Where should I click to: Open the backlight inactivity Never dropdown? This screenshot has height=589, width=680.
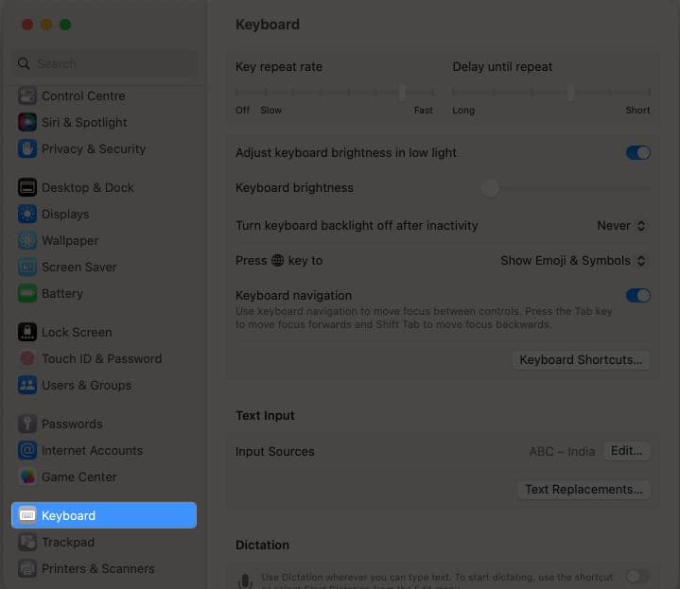coord(621,225)
